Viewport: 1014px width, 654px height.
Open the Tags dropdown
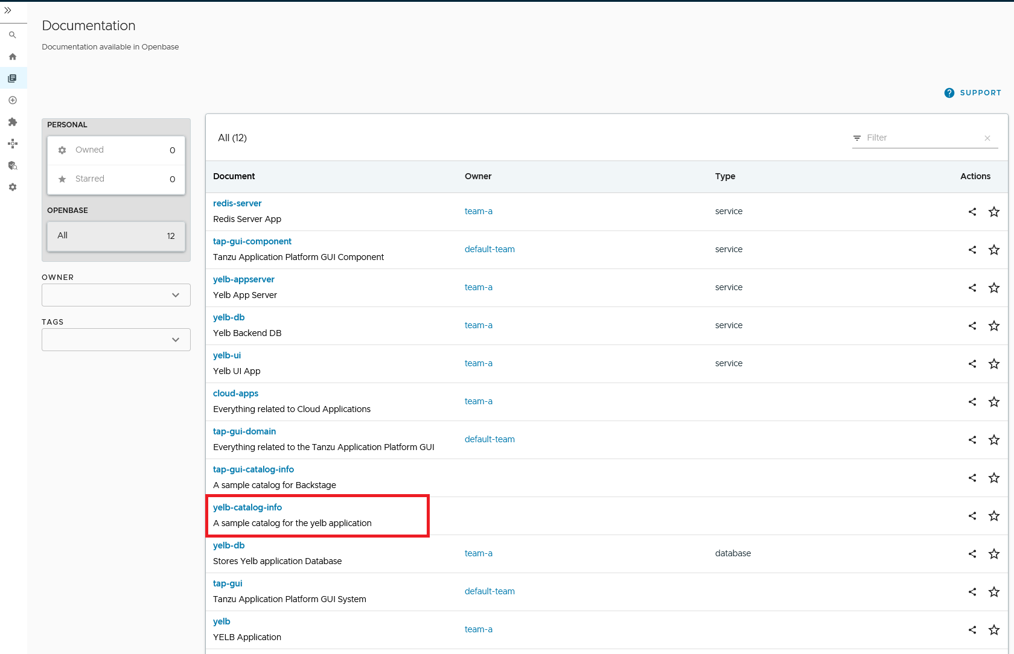pos(115,340)
